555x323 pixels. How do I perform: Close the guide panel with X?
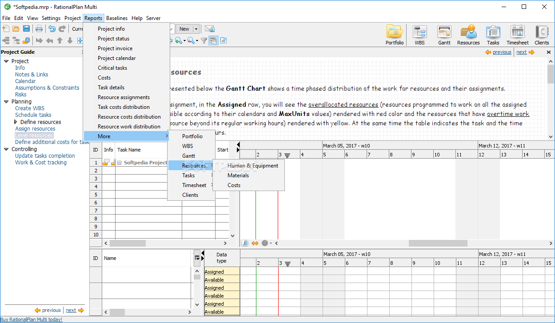[548, 52]
